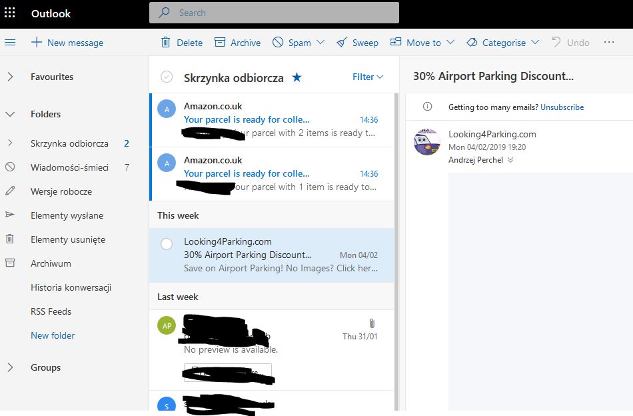This screenshot has width=633, height=416.
Task: Expand the Groups section
Action: [10, 367]
